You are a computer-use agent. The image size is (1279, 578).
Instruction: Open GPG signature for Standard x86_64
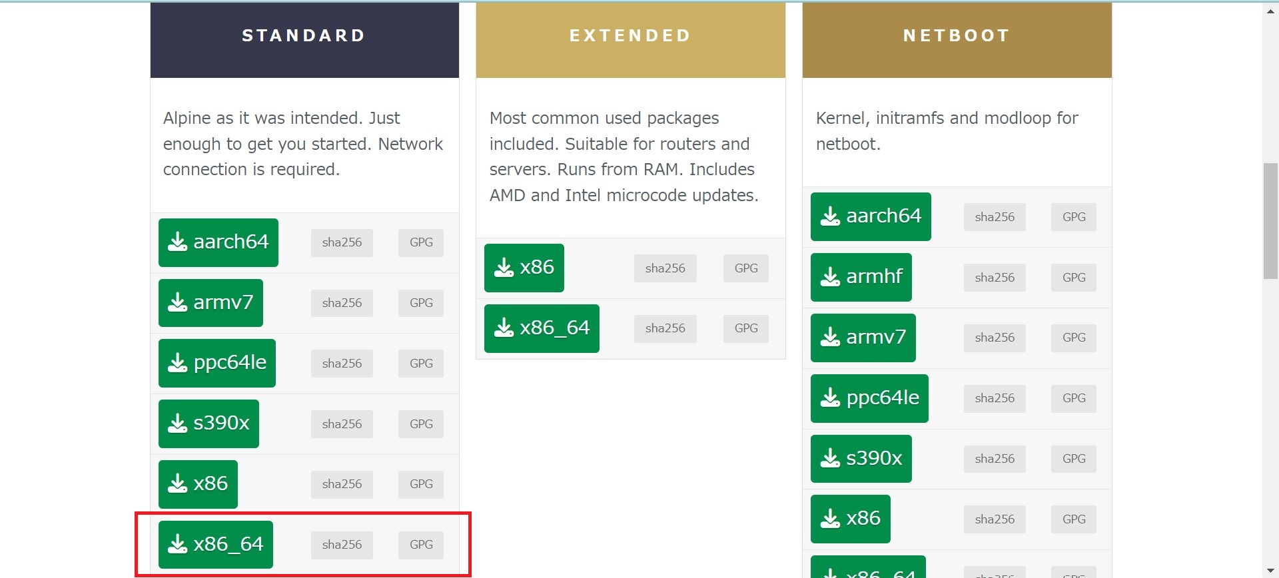click(x=421, y=545)
